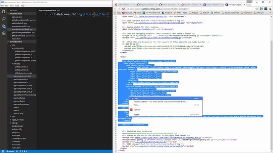Click Chrome's vertical scrollbar in page source

pyautogui.click(x=272, y=95)
